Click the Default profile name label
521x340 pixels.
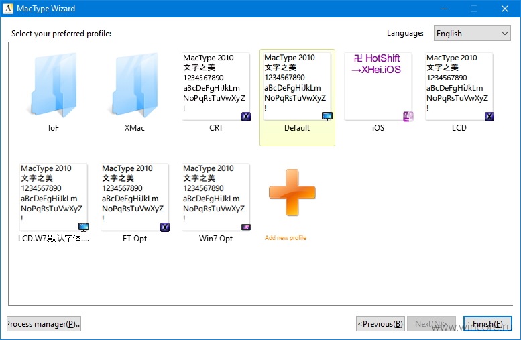coord(297,128)
